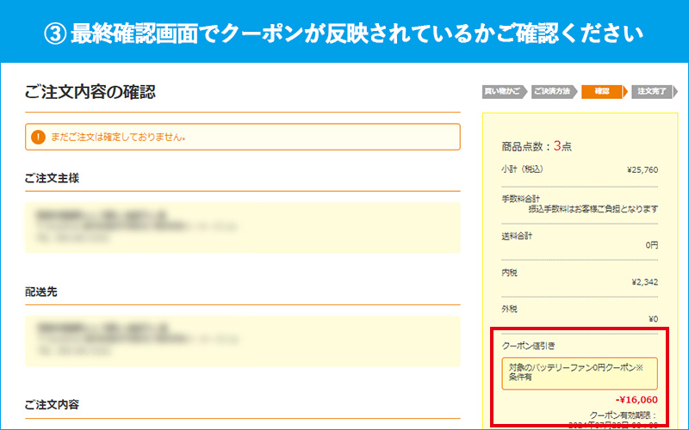Click the 配送先 section heading

click(x=41, y=292)
